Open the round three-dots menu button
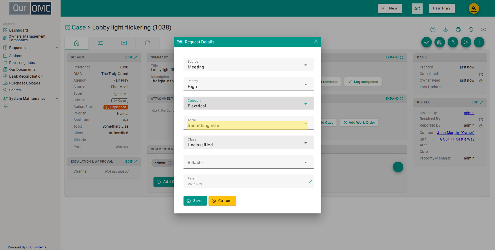495x250 pixels. [398, 167]
